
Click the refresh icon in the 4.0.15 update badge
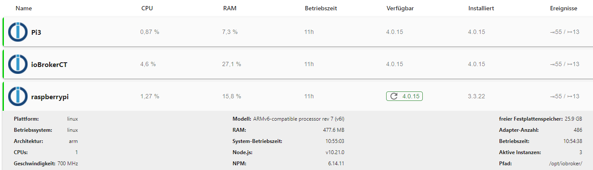pos(393,96)
